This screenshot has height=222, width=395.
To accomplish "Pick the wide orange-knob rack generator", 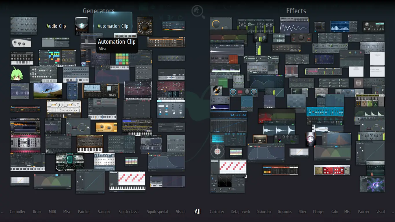I will click(166, 42).
